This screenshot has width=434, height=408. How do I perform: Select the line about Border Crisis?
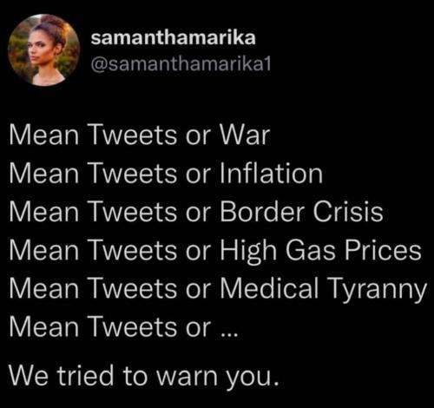tap(196, 212)
